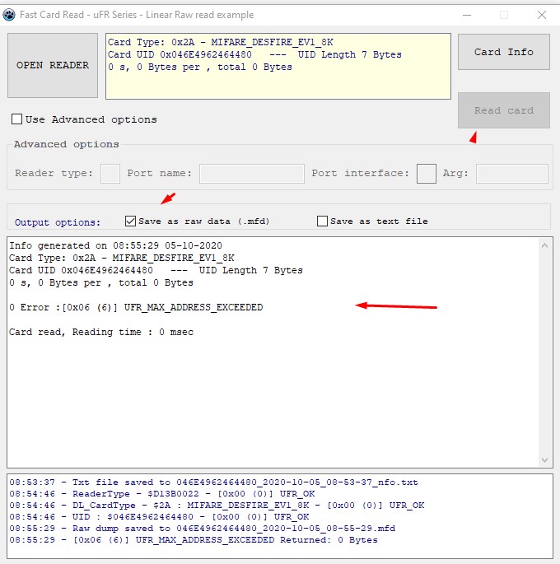The image size is (560, 564).
Task: Select the UFR_MAX_ADDRESS_EXCEEDED error line in info panel
Action: (x=136, y=307)
